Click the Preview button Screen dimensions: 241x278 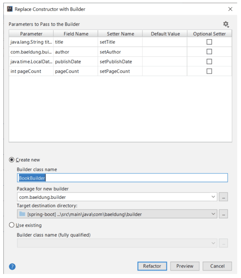(185, 266)
